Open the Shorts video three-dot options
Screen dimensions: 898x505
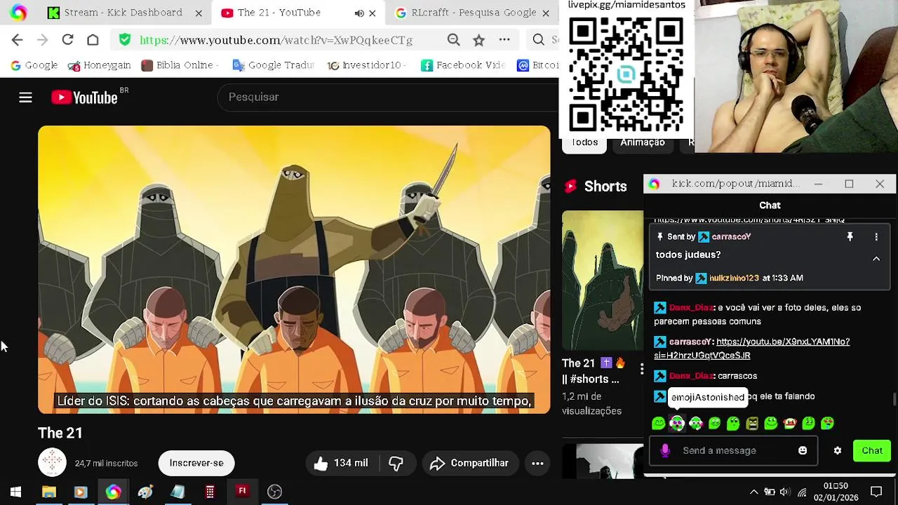pos(641,368)
